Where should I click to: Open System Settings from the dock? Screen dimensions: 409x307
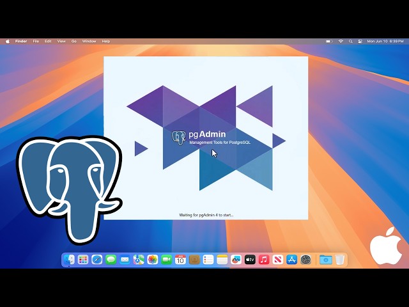pyautogui.click(x=305, y=260)
